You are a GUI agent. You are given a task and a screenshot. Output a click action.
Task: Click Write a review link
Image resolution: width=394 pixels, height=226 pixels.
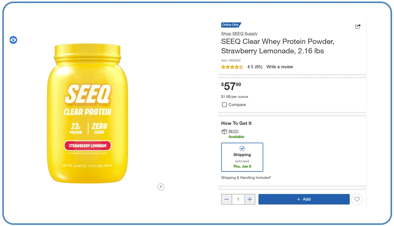coord(280,67)
